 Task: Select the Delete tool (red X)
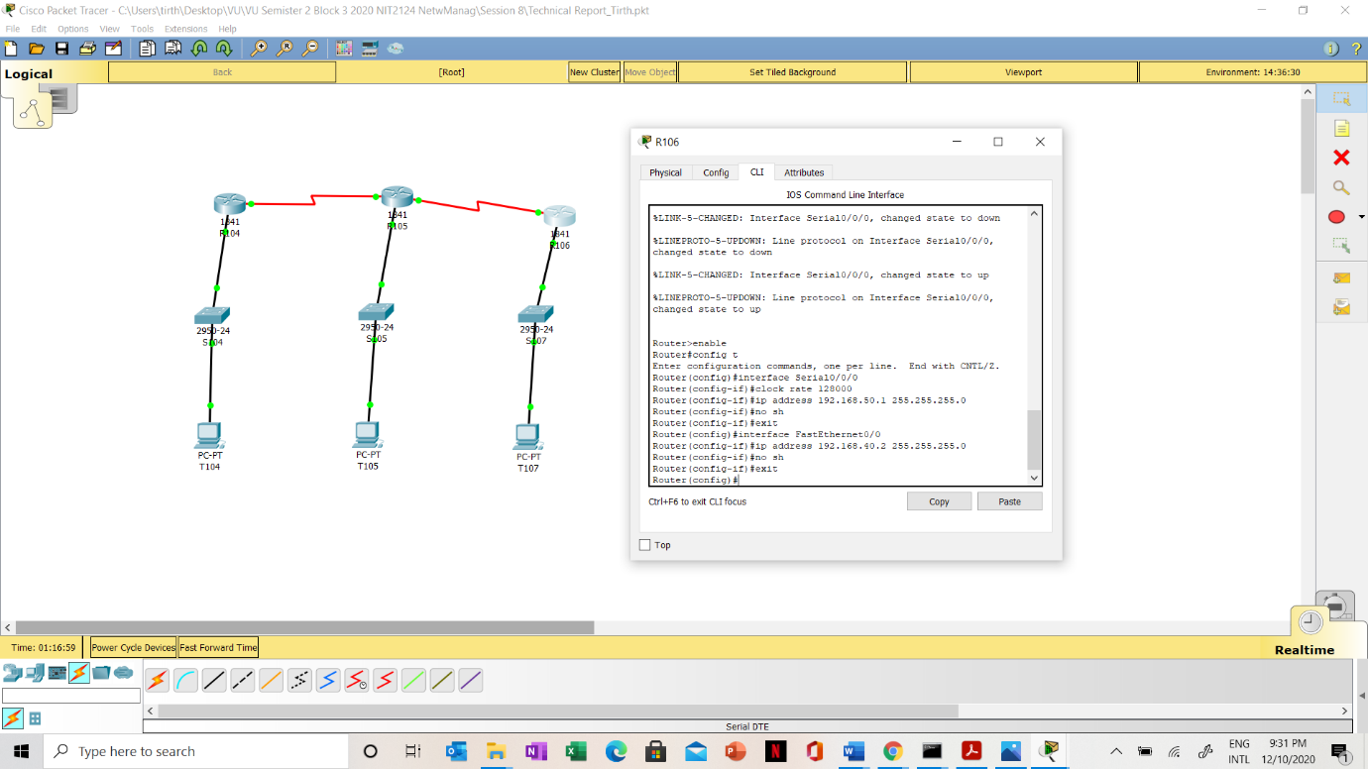(x=1341, y=158)
